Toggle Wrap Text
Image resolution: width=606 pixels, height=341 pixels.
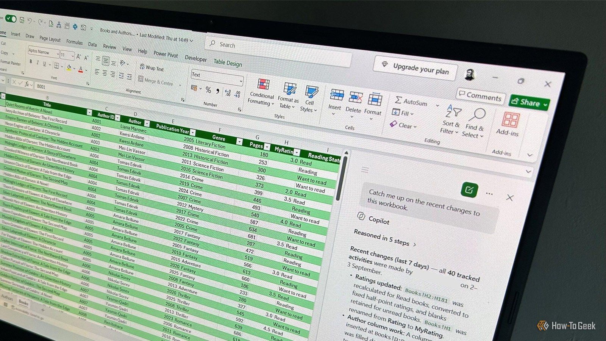[x=151, y=68]
